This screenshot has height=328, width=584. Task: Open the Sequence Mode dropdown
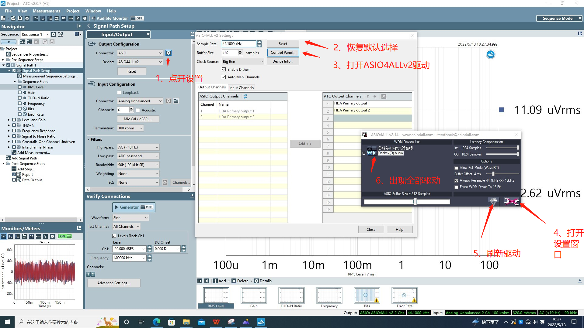tap(559, 18)
